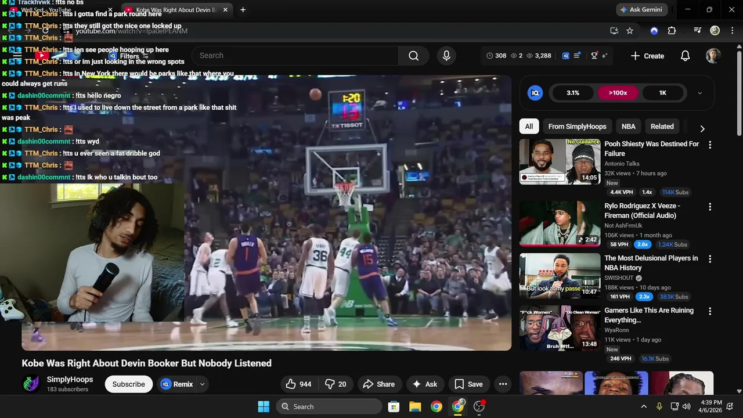
Task: Open Gamers Like This Are Ruining Everything title
Action: click(x=649, y=315)
